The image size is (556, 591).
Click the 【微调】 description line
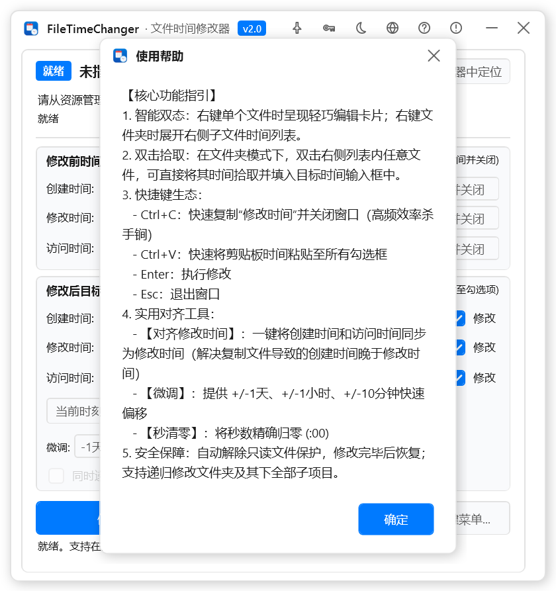(273, 403)
